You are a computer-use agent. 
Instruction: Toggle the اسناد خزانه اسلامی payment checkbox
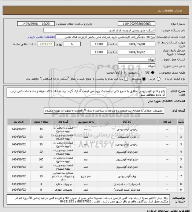point(126,79)
